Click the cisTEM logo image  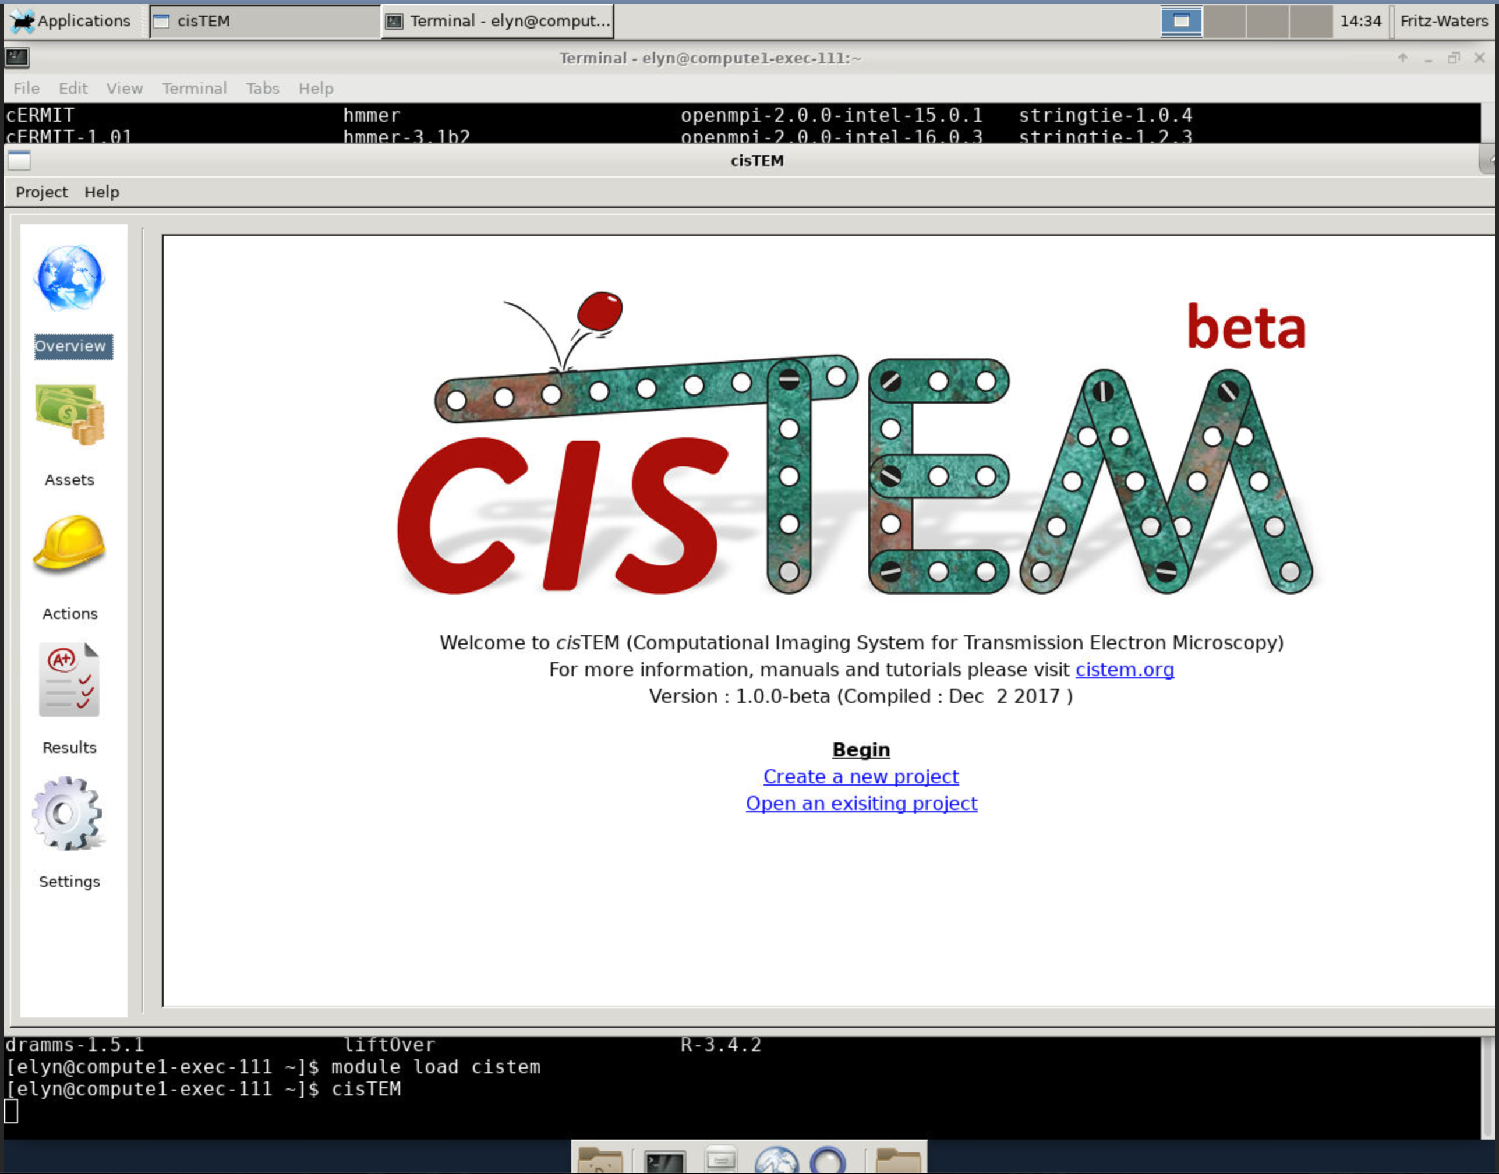855,443
